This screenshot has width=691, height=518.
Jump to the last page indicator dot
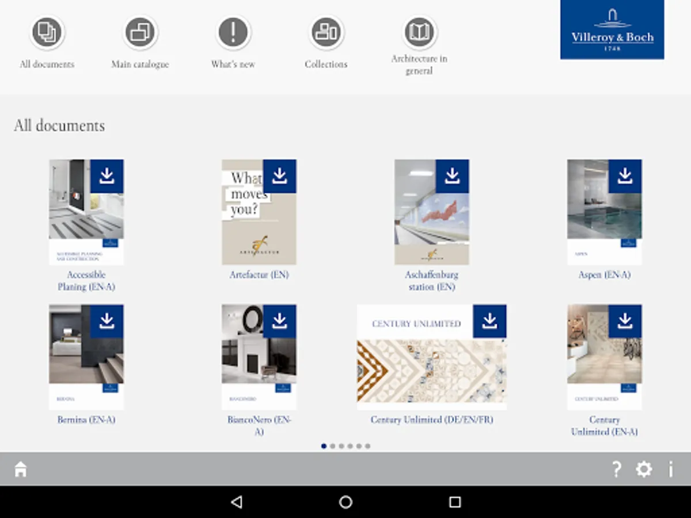pos(367,446)
